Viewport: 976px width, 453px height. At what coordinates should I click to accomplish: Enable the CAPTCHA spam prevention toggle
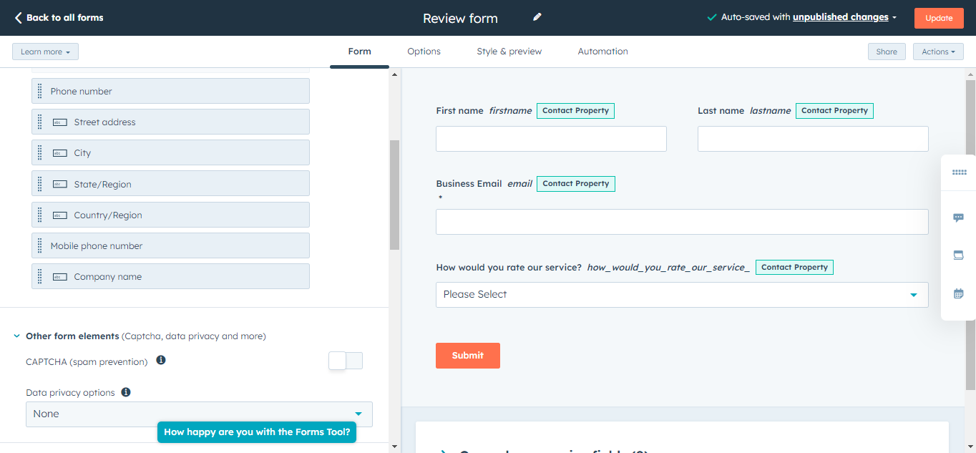click(345, 360)
